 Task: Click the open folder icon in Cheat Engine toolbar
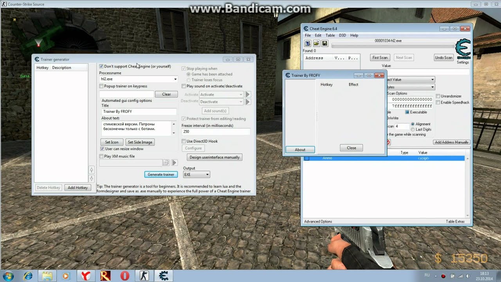[316, 43]
